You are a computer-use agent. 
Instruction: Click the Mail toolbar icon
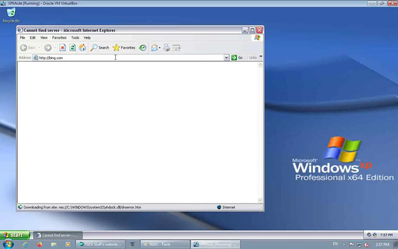coord(154,48)
